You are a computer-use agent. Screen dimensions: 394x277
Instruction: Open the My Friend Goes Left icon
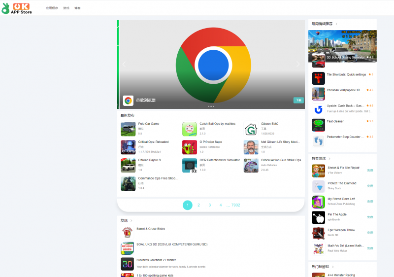click(x=318, y=202)
